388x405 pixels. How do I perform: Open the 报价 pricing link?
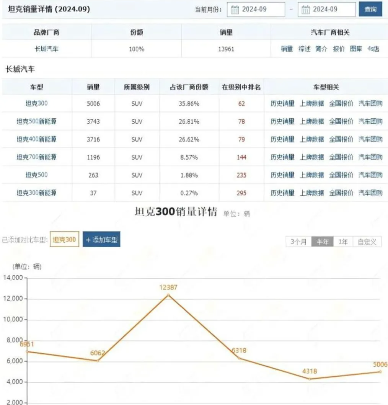coord(338,49)
